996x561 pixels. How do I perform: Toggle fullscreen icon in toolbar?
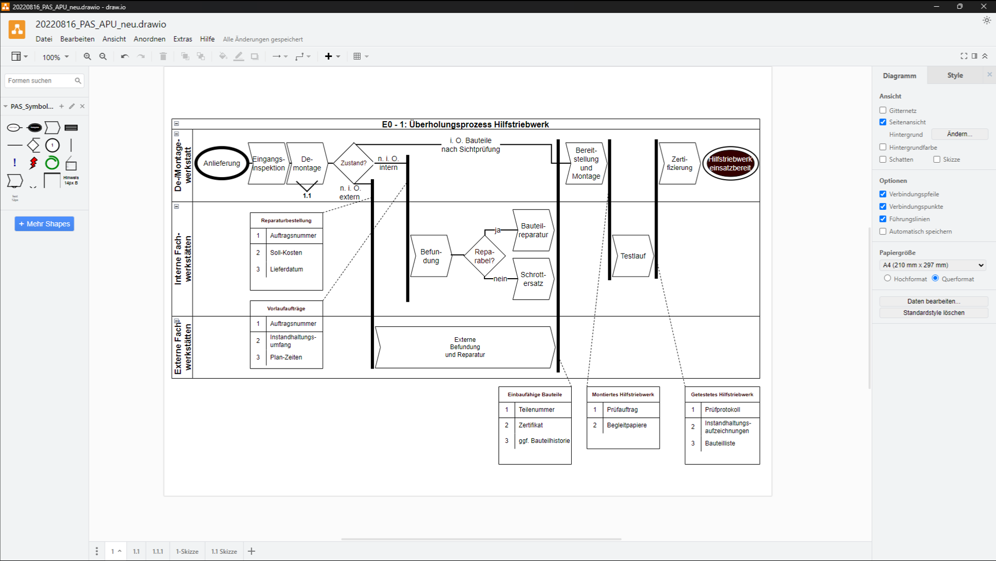(x=964, y=56)
